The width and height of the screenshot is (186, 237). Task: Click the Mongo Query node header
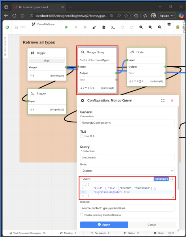click(97, 52)
